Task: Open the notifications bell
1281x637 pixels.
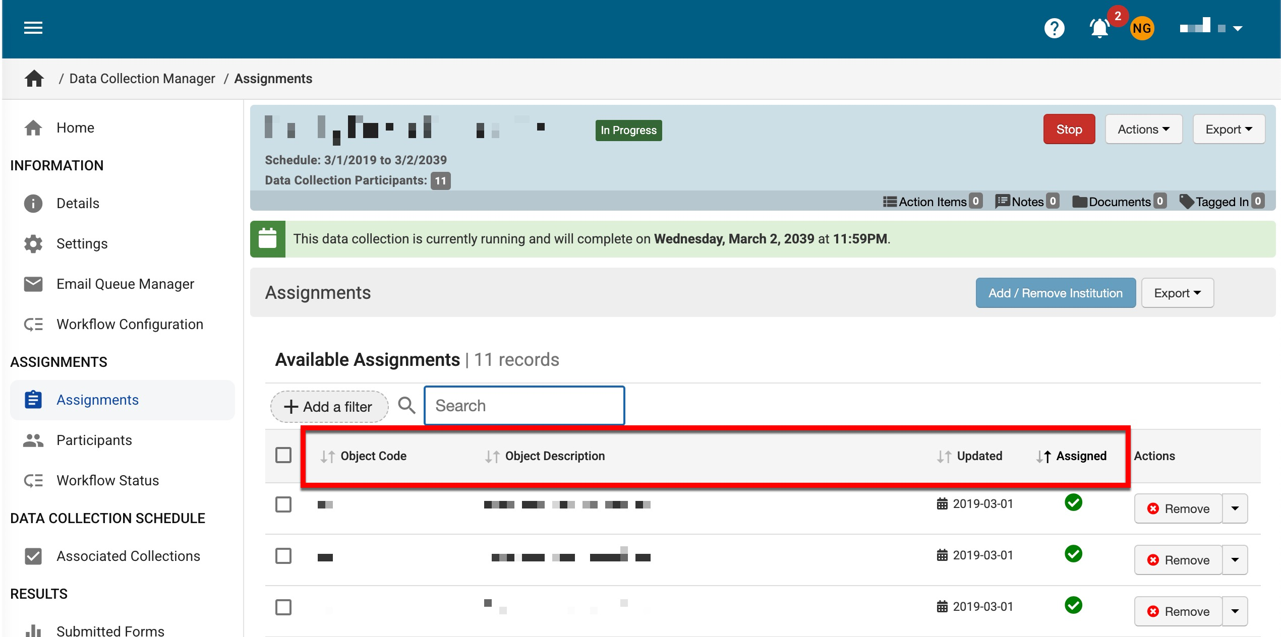Action: tap(1099, 28)
